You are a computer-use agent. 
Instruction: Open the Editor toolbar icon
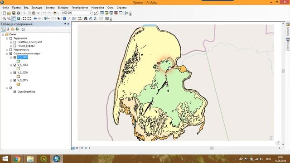96,13
